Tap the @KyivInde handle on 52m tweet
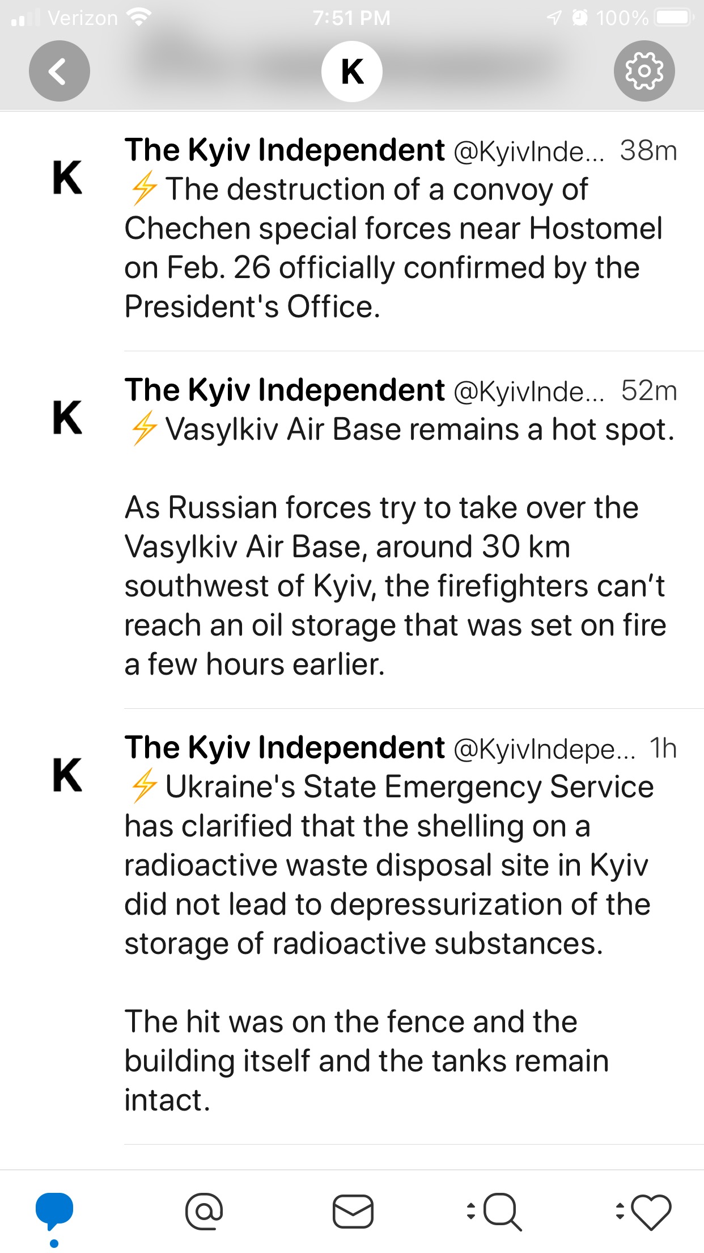 tap(528, 392)
